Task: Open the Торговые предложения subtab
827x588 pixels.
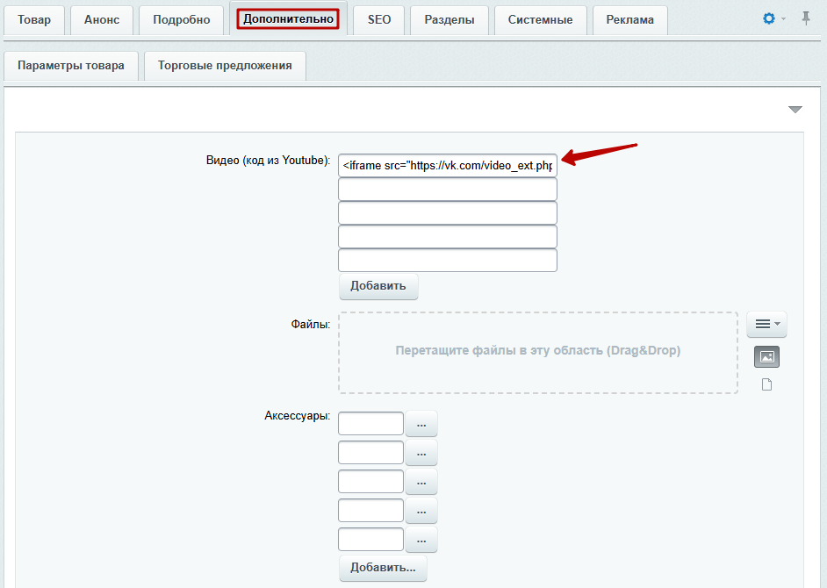Action: [x=226, y=66]
